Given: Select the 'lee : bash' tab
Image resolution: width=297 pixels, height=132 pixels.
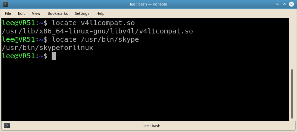Looking at the screenshot, I should tap(152, 126).
